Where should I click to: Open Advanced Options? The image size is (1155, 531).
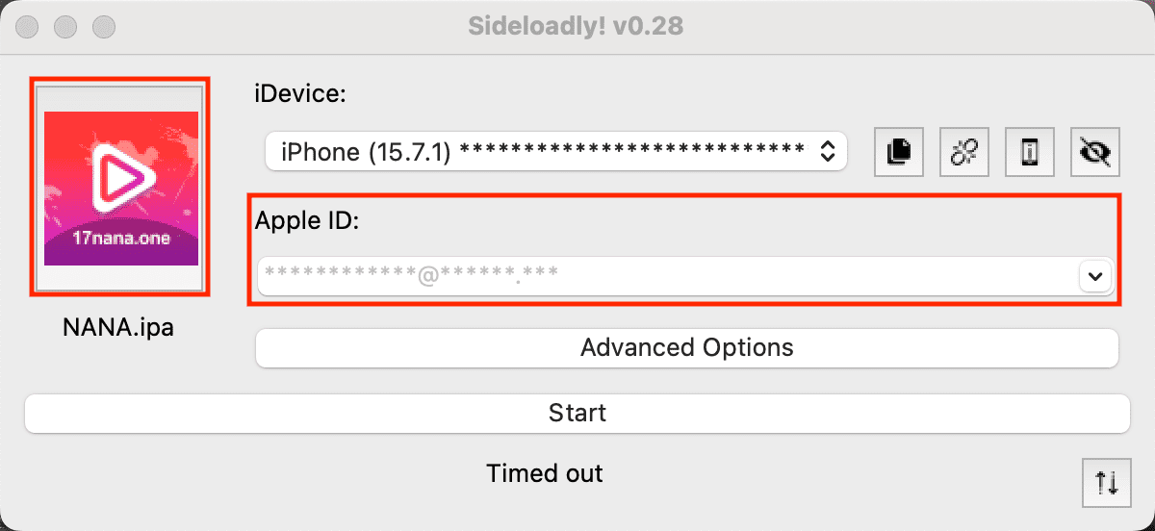686,347
